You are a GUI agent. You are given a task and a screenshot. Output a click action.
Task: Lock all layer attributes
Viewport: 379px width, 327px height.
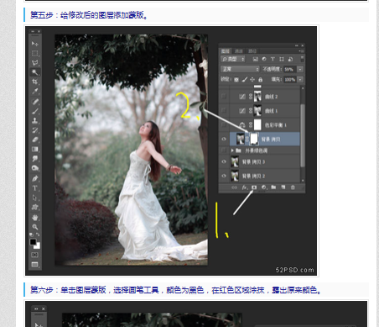tap(260, 80)
